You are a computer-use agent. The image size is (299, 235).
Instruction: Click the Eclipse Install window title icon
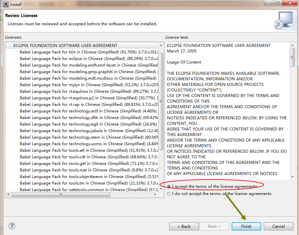click(6, 4)
